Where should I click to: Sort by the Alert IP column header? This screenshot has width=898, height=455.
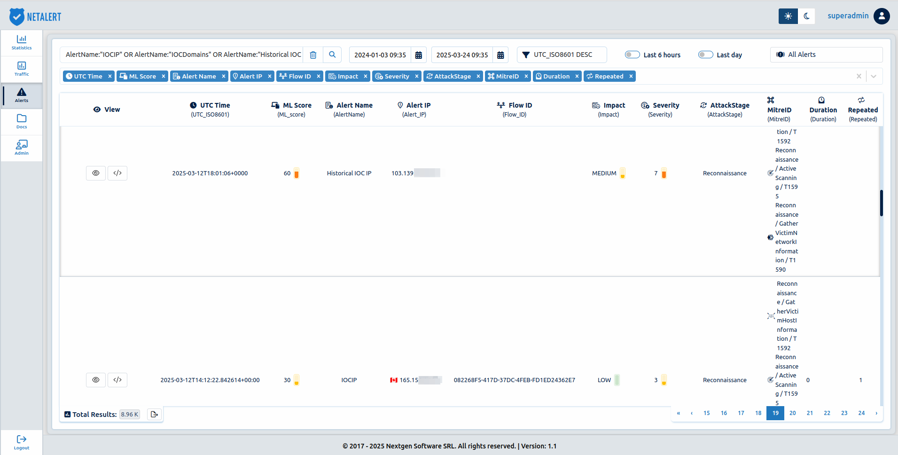[x=414, y=110]
